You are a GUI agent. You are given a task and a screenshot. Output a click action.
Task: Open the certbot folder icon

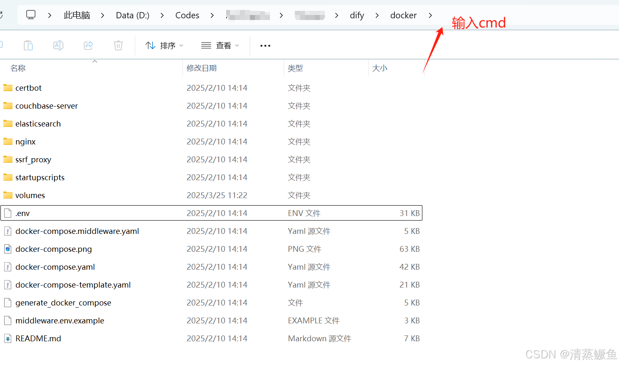[8, 88]
